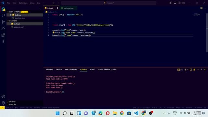Image resolution: width=208 pixels, height=117 pixels.
Task: Split the terminal pane
Action: [x=191, y=70]
